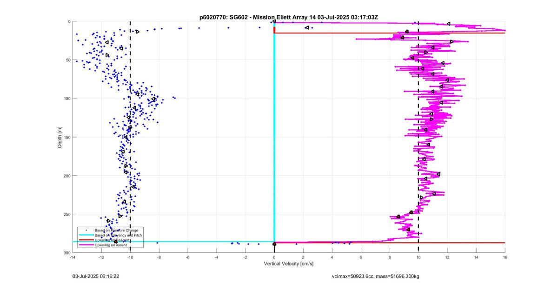Click x-axis tick label '6'
The image size is (558, 284).
(x=361, y=257)
